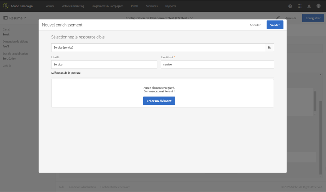This screenshot has height=192, width=326.
Task: Open Programmes & Campagnes menu
Action: coord(107,6)
